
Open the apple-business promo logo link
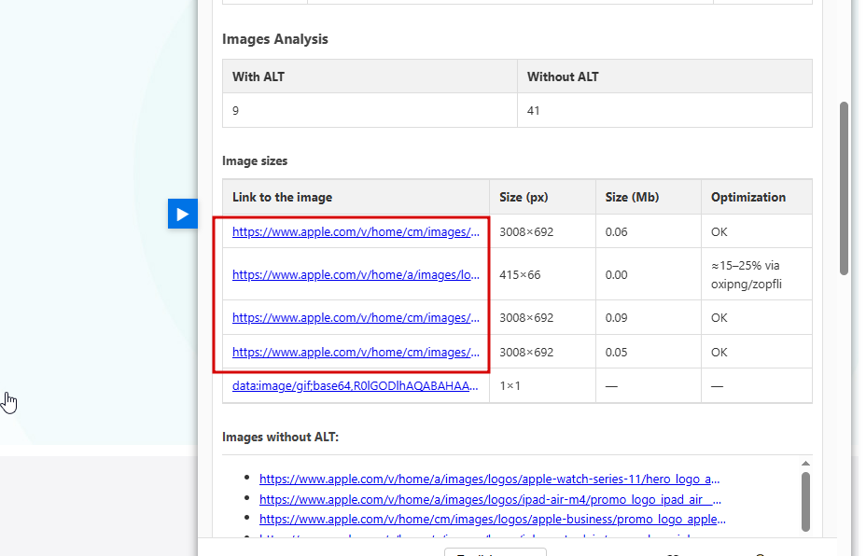(492, 519)
